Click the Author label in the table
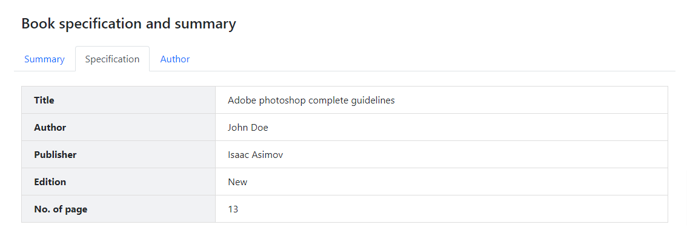687x236 pixels. tap(50, 128)
